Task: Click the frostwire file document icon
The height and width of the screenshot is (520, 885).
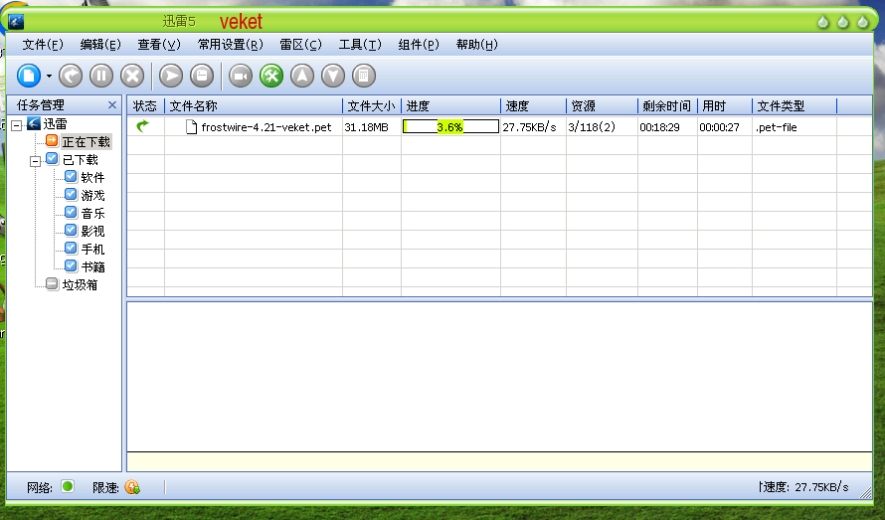Action: point(191,127)
